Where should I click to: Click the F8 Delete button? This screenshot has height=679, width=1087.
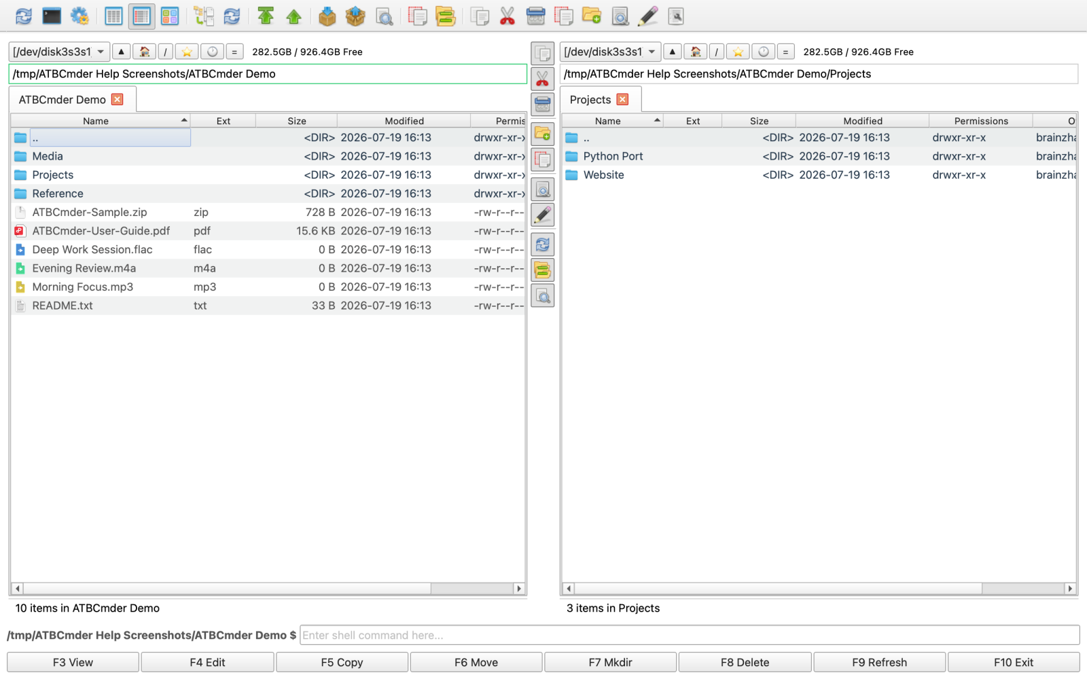745,662
